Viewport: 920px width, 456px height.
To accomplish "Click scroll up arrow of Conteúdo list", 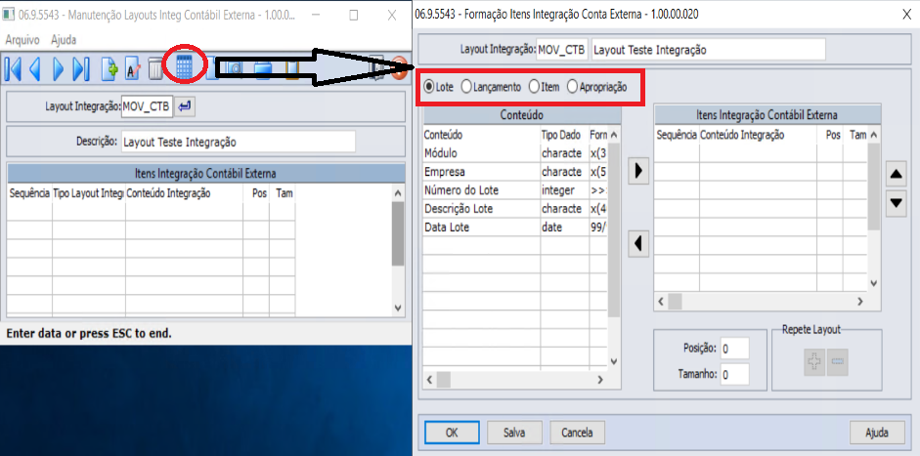I will click(614, 134).
